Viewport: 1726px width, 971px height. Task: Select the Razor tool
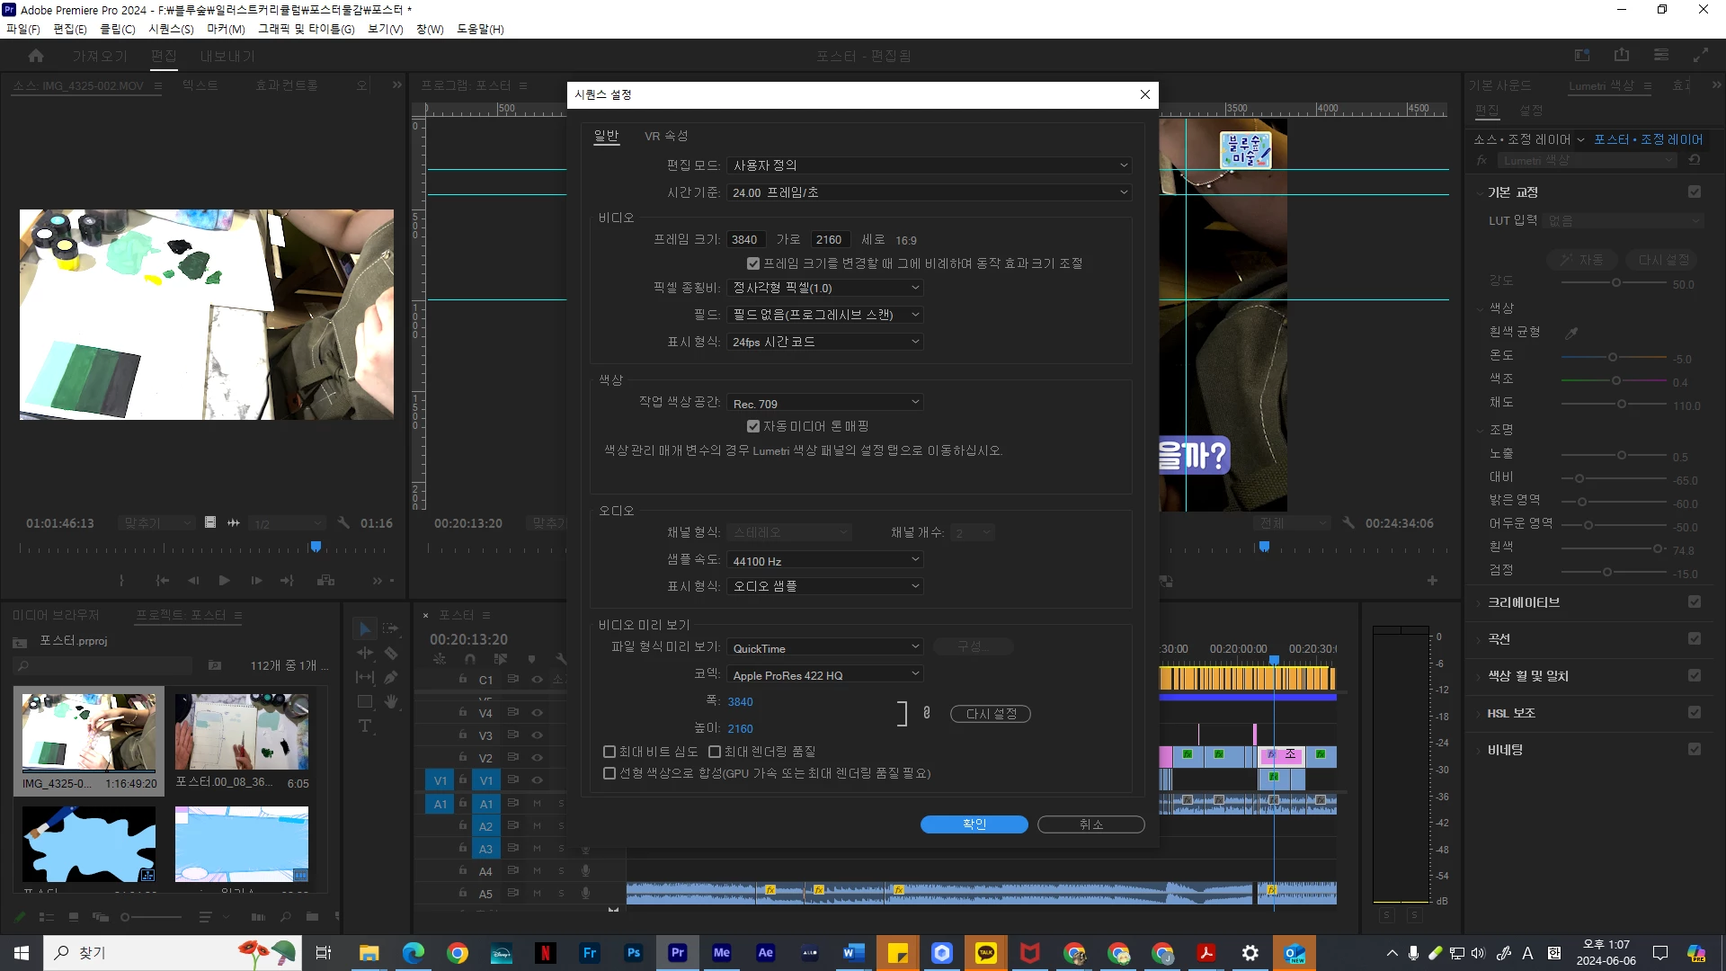click(x=391, y=654)
